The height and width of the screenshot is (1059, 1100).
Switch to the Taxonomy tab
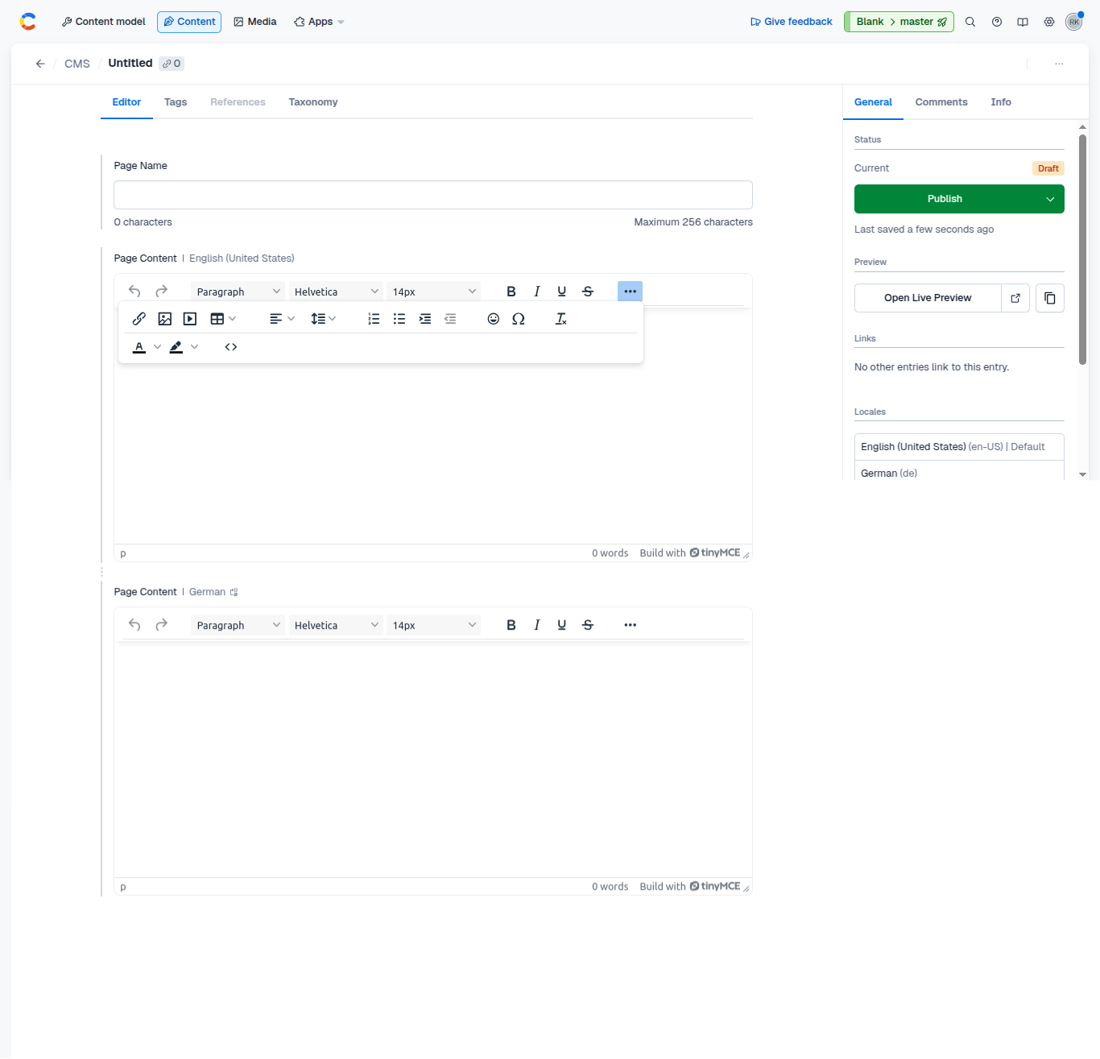click(312, 101)
